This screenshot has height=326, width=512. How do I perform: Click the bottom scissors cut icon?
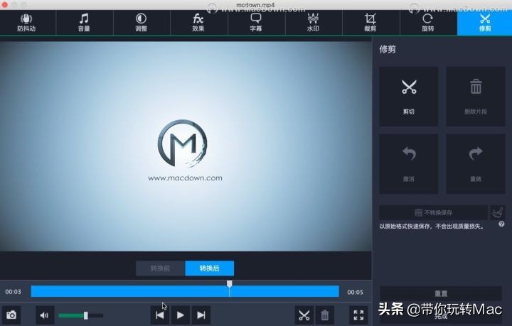click(x=304, y=315)
